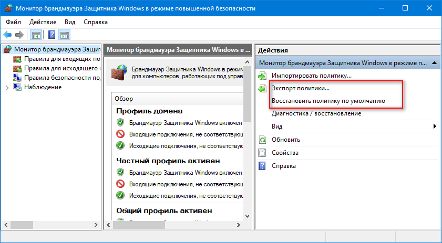Open Диагностика / восстановление
The height and width of the screenshot is (243, 442).
coord(316,113)
